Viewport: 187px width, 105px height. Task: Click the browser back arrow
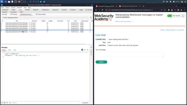96,10
